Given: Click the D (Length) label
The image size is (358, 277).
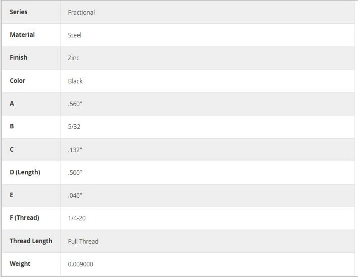Looking at the screenshot, I should [25, 172].
